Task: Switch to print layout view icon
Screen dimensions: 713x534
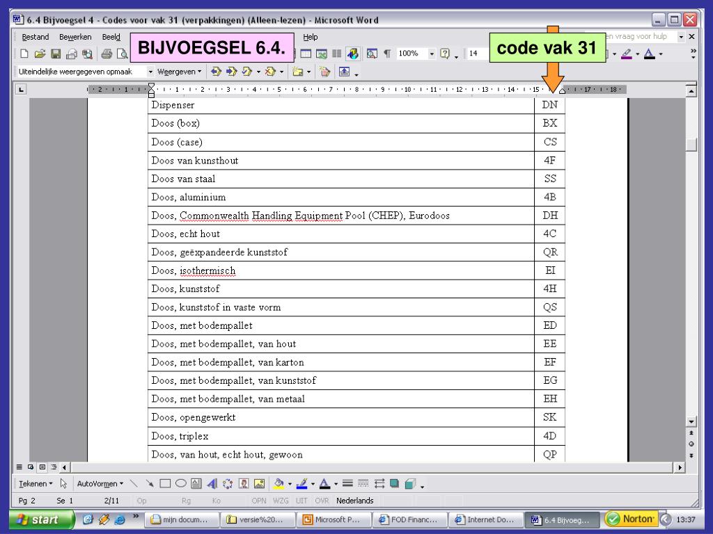Action: click(x=42, y=467)
